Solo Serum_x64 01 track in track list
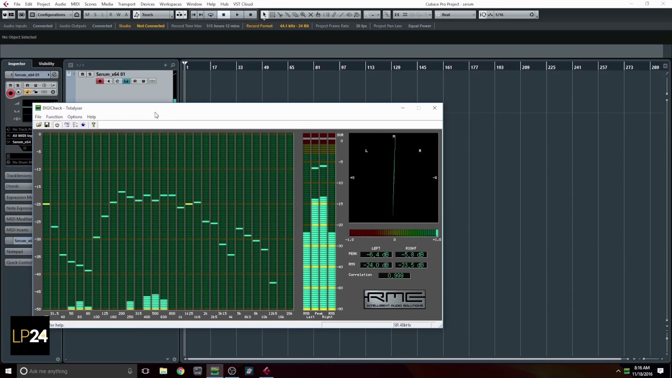 coord(90,74)
